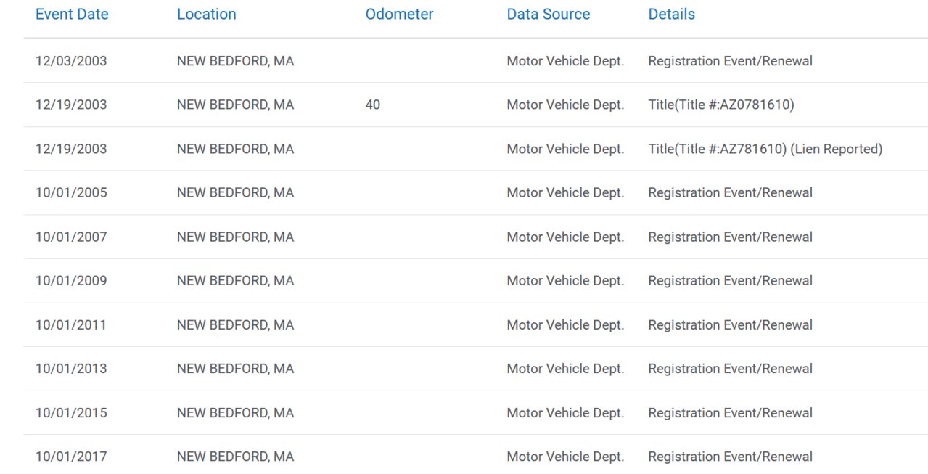
Task: Select the 10/01/2009 event date
Action: coord(71,281)
